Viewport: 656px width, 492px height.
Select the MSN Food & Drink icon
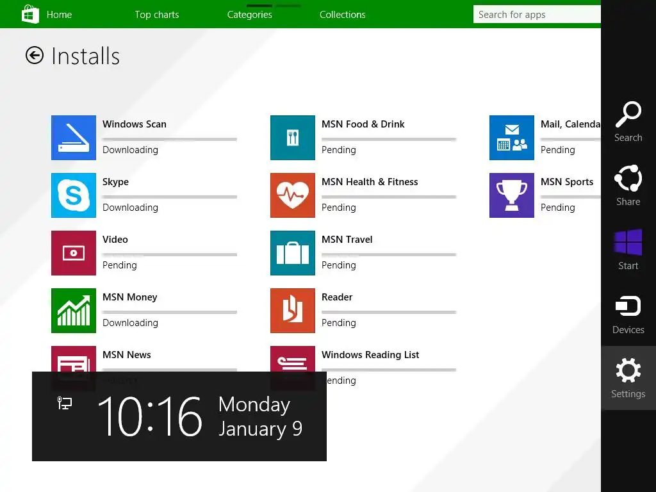coord(293,138)
